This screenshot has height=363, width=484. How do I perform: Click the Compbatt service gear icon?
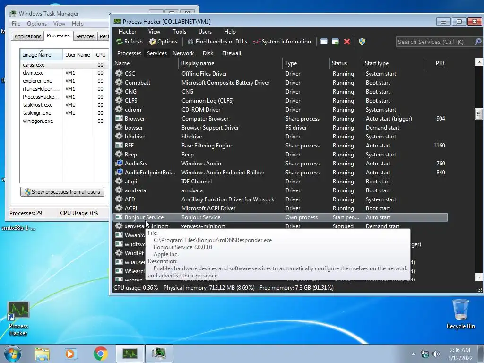119,82
